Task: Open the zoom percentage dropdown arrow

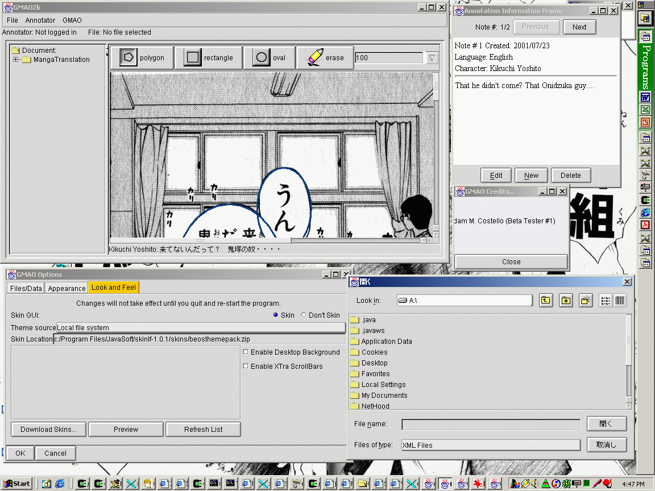Action: pos(432,57)
